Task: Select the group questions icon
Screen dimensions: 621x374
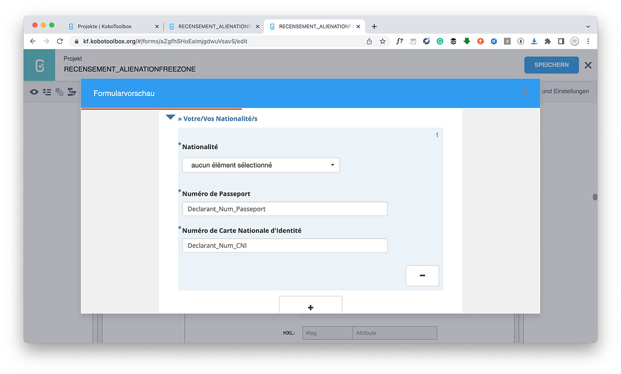Action: tap(59, 92)
